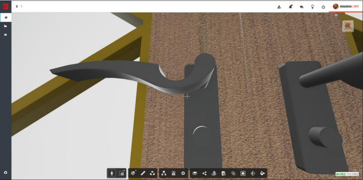Toggle first-person walk mode icon
Viewport: 363px width, 180px height.
pyautogui.click(x=112, y=173)
